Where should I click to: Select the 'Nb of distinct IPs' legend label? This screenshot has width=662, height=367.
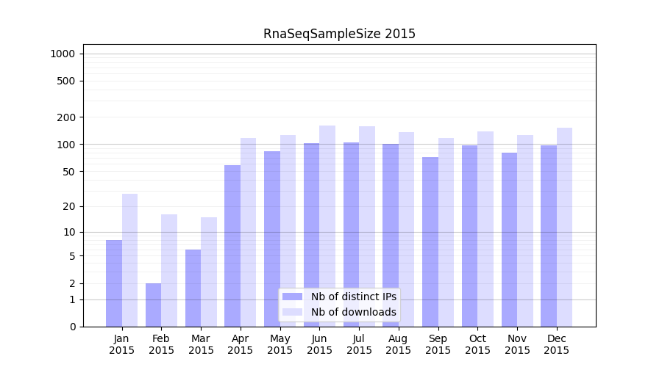coord(353,297)
